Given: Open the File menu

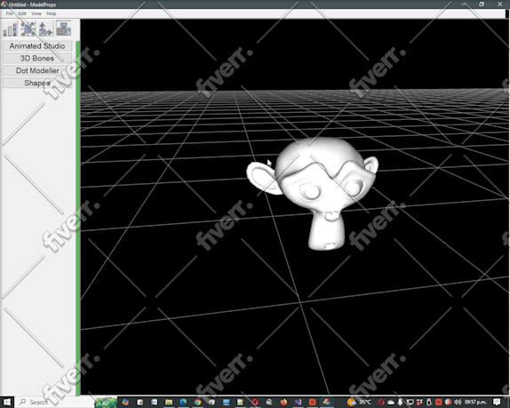Looking at the screenshot, I should pos(10,13).
